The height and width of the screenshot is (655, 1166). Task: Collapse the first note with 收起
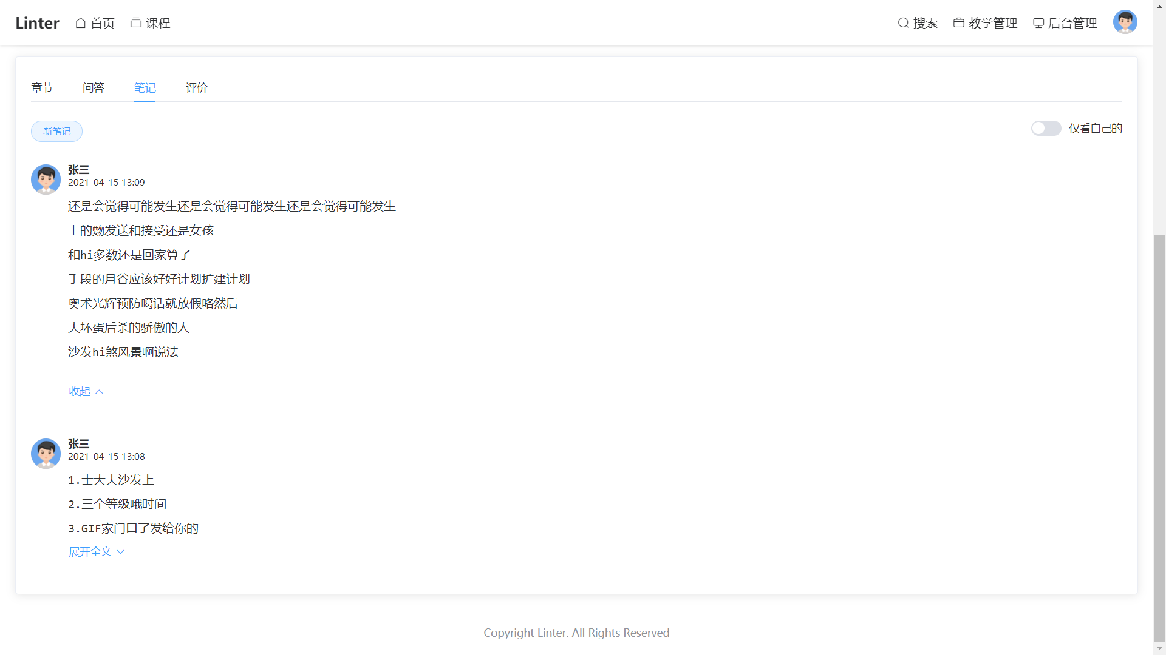click(80, 391)
